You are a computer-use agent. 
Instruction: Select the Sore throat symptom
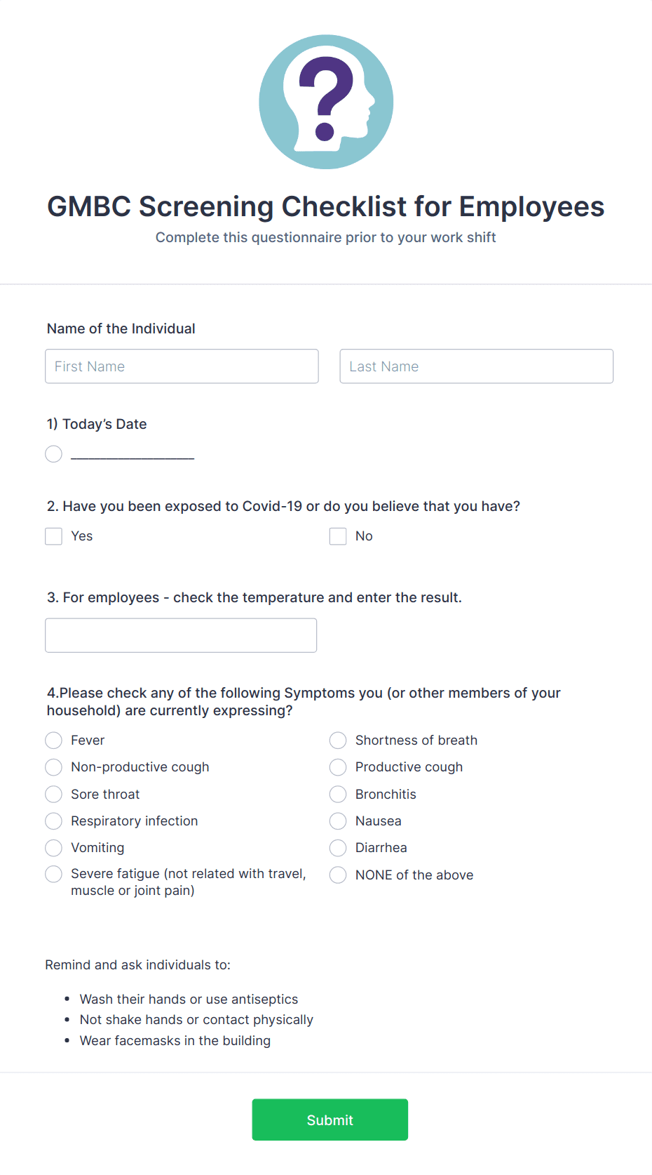(53, 794)
